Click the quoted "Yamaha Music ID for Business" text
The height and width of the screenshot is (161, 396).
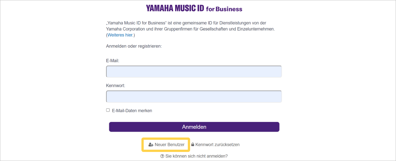135,23
